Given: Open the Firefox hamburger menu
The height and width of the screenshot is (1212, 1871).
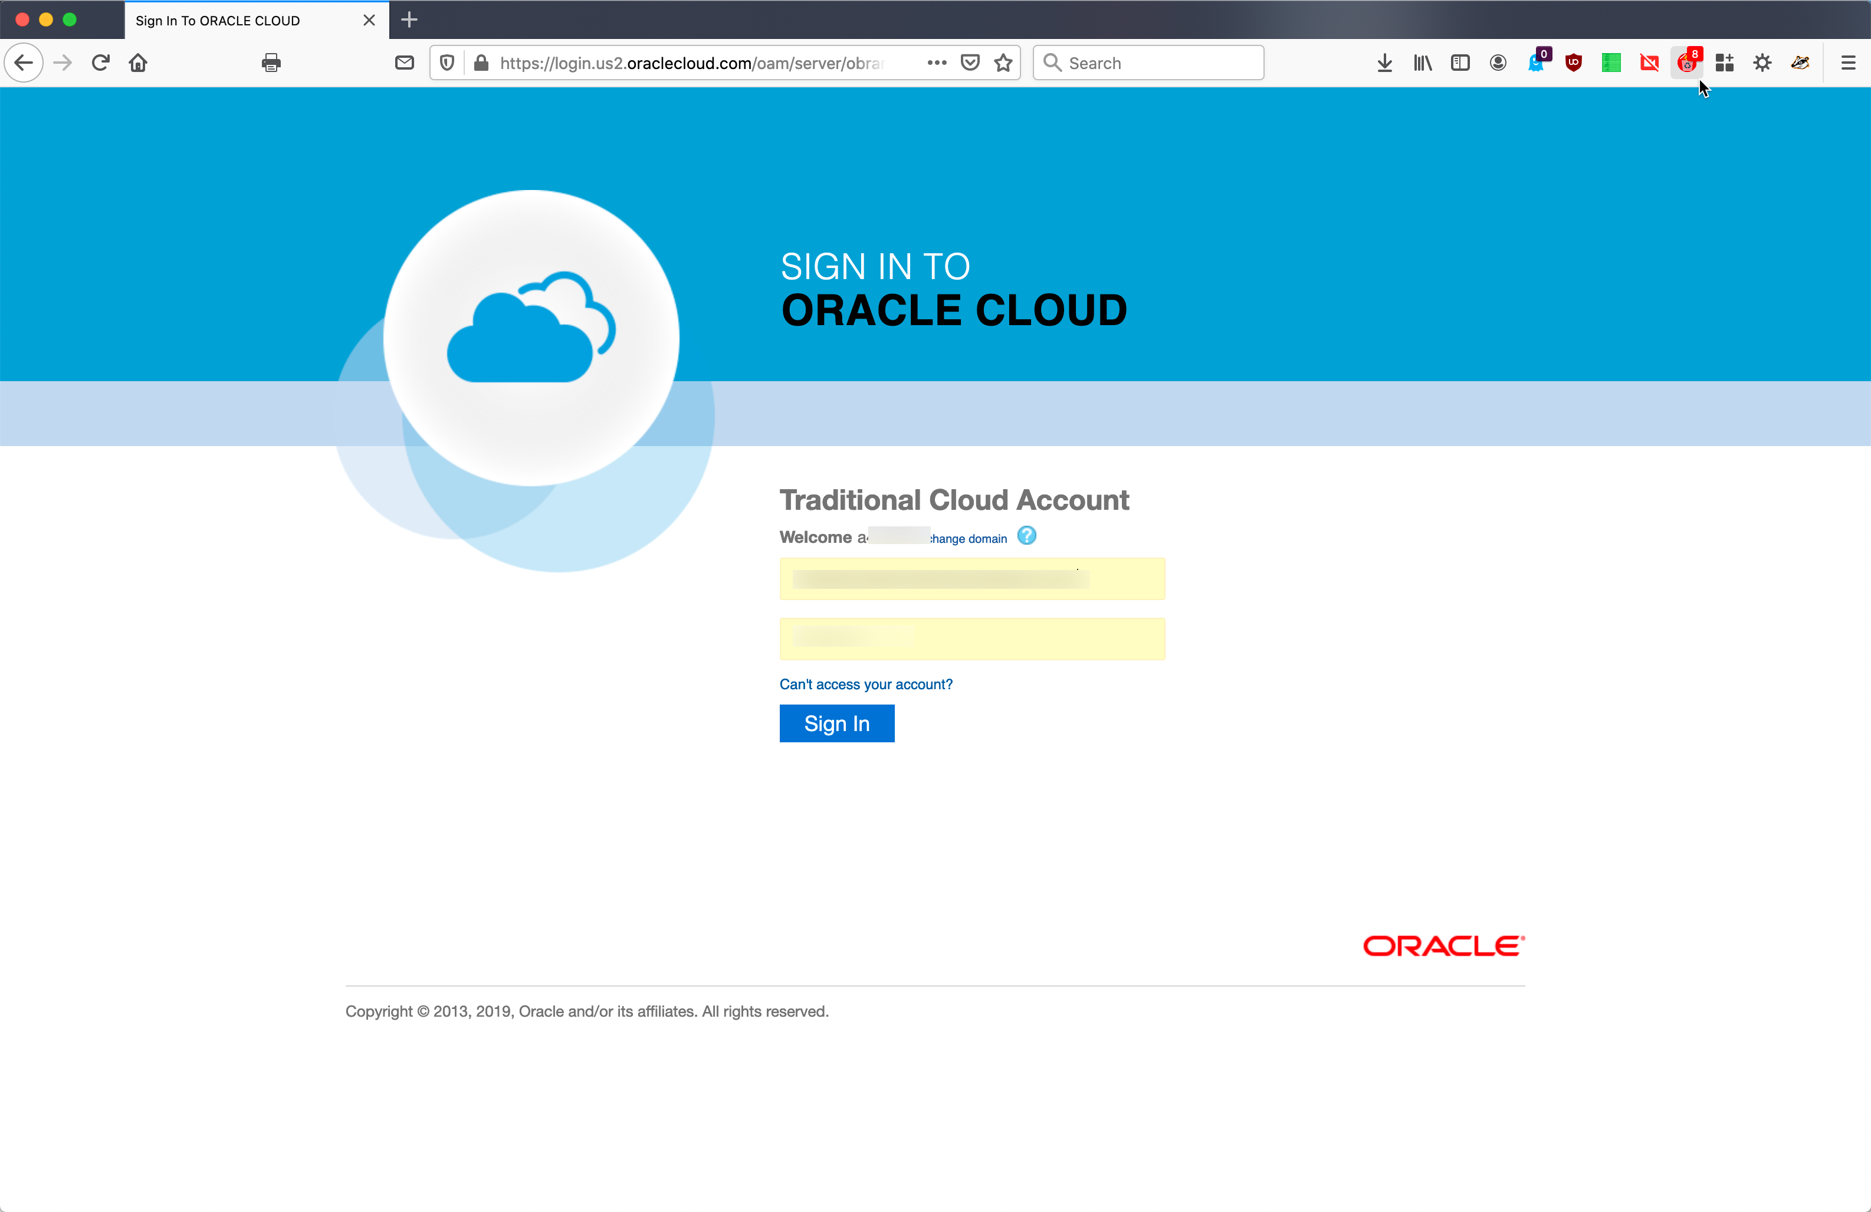Looking at the screenshot, I should click(1848, 63).
